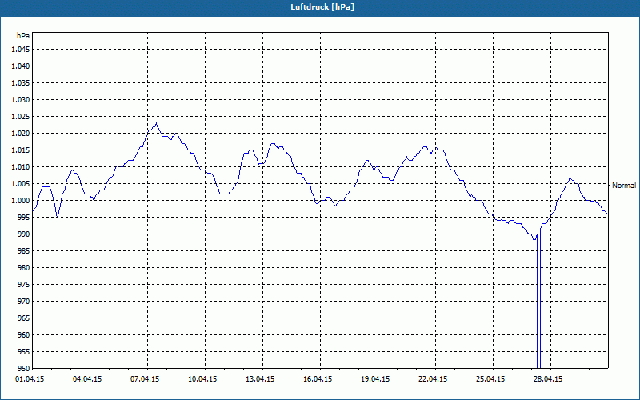Click the 'hPa' unit label on axis

click(x=23, y=36)
